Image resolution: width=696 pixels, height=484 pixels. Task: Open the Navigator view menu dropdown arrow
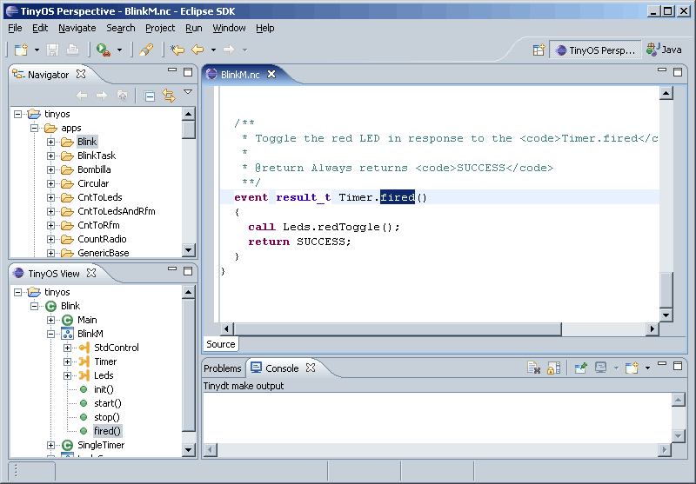coord(187,92)
